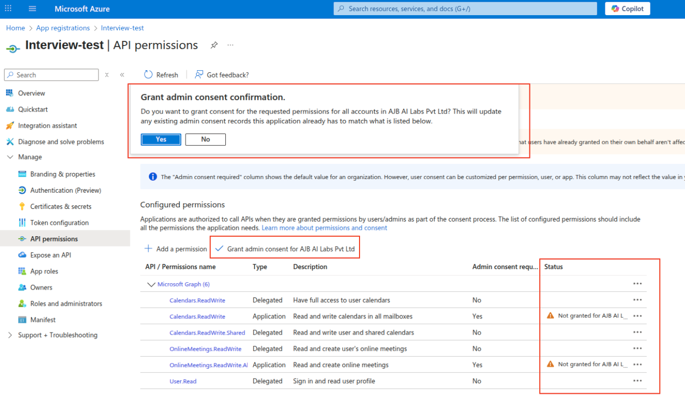The height and width of the screenshot is (398, 685).
Task: Open the Azure portal hamburger menu
Action: point(32,9)
